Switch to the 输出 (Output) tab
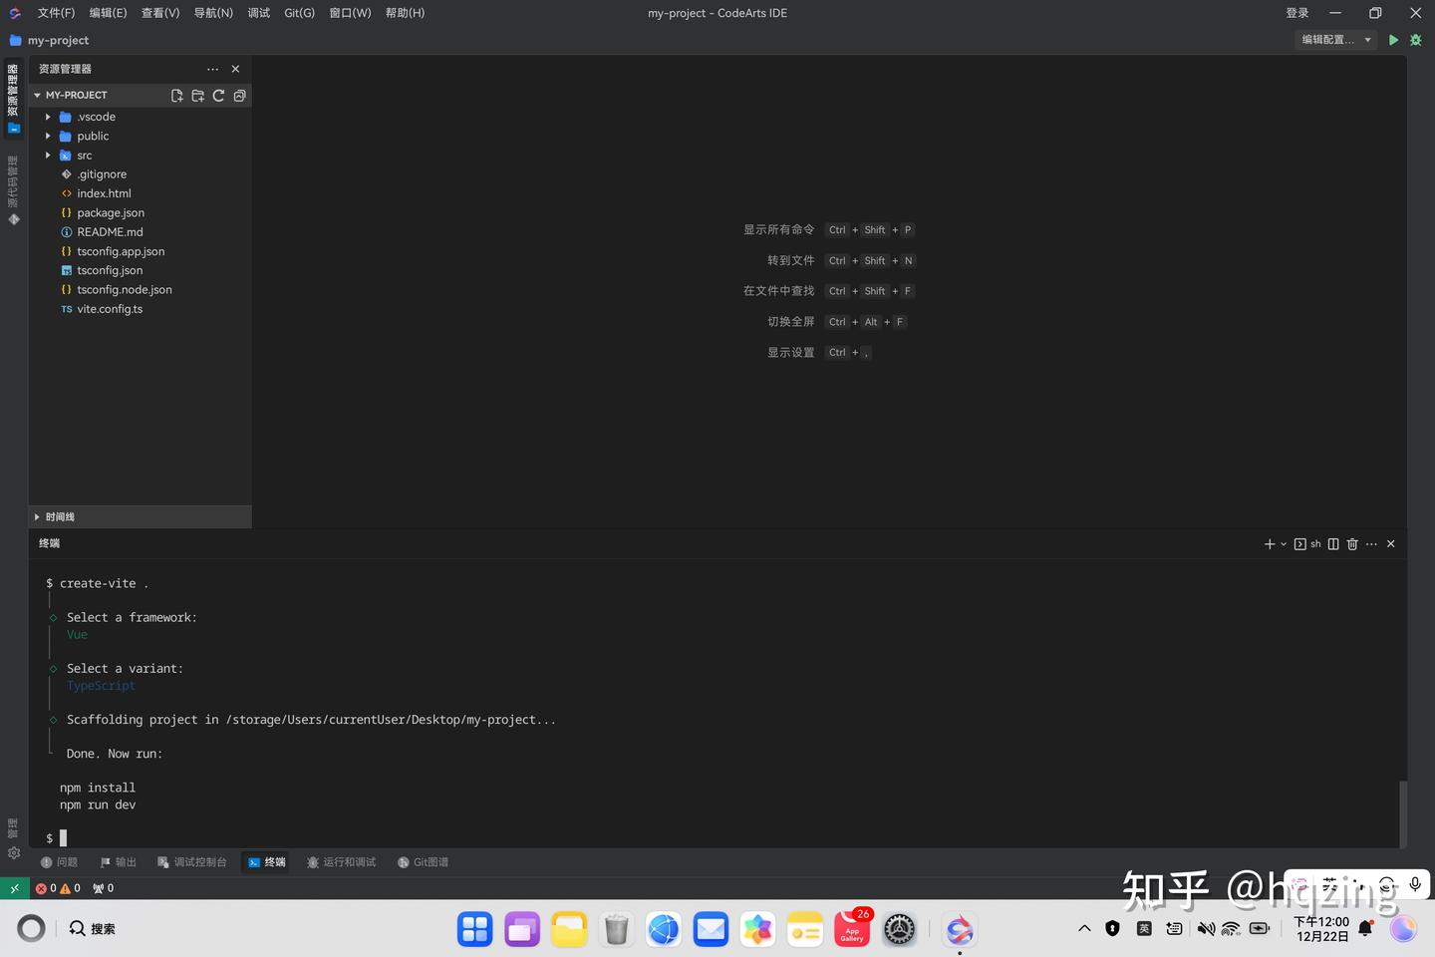This screenshot has width=1435, height=957. 118,861
